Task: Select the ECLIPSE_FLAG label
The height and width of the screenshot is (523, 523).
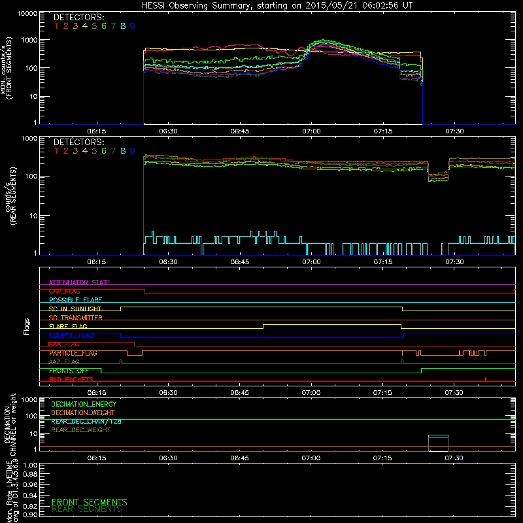Action: [71, 335]
